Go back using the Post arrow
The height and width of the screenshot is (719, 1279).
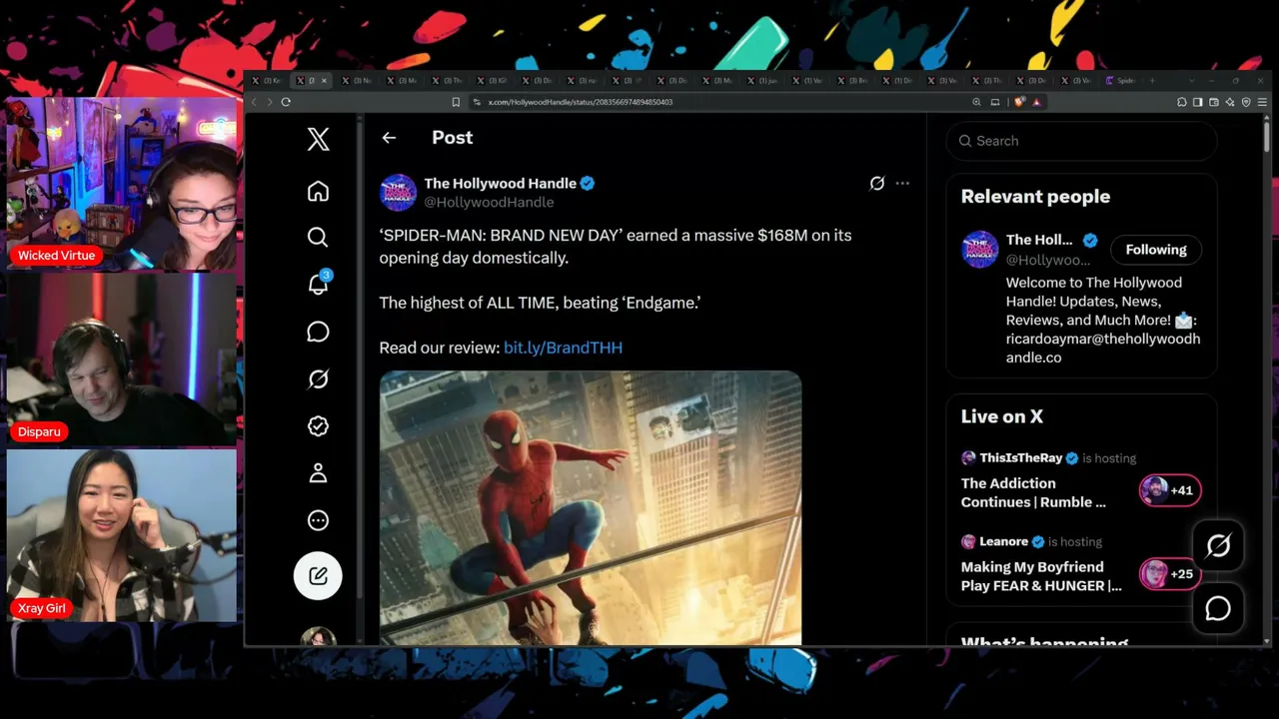coord(389,138)
